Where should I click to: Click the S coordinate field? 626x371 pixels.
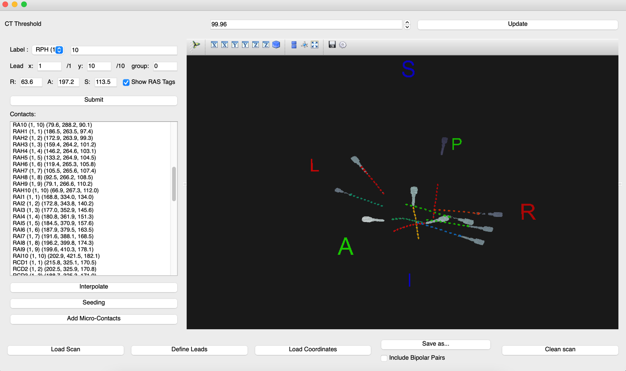pos(106,82)
